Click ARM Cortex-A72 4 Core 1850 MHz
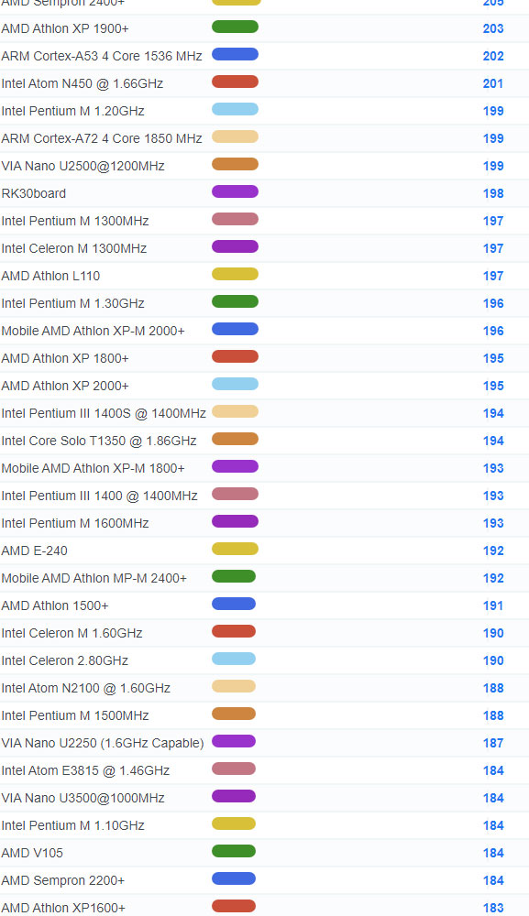529x916 pixels. coord(102,138)
